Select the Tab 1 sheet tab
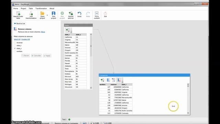Screen dimensions: 220x124 pyautogui.click(x=64, y=120)
